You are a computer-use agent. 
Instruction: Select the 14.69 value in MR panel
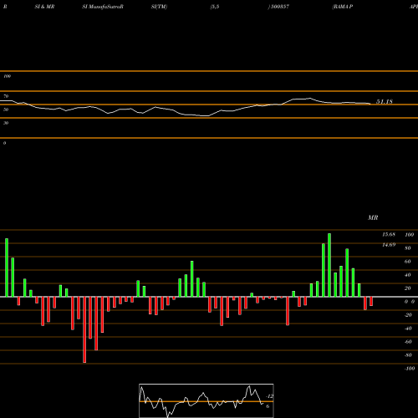389,245
